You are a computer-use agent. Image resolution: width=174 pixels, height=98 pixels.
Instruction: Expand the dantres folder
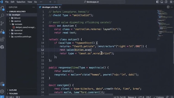pos(21,21)
